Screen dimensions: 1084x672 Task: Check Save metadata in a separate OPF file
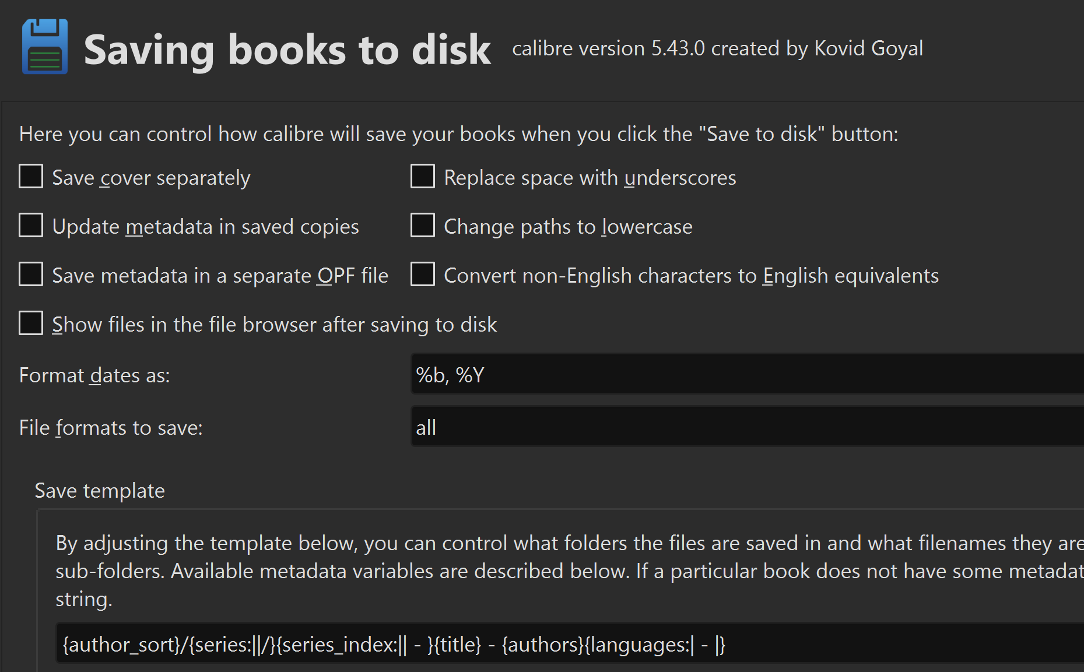coord(31,275)
